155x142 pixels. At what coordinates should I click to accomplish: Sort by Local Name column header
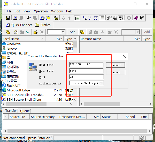pos(24,39)
